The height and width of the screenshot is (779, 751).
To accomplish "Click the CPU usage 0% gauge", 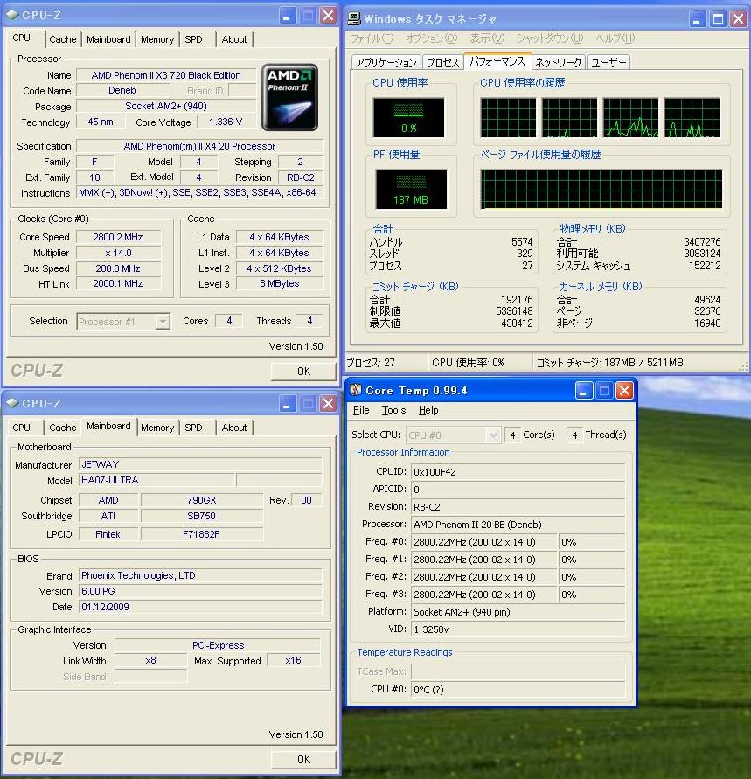I will (408, 117).
